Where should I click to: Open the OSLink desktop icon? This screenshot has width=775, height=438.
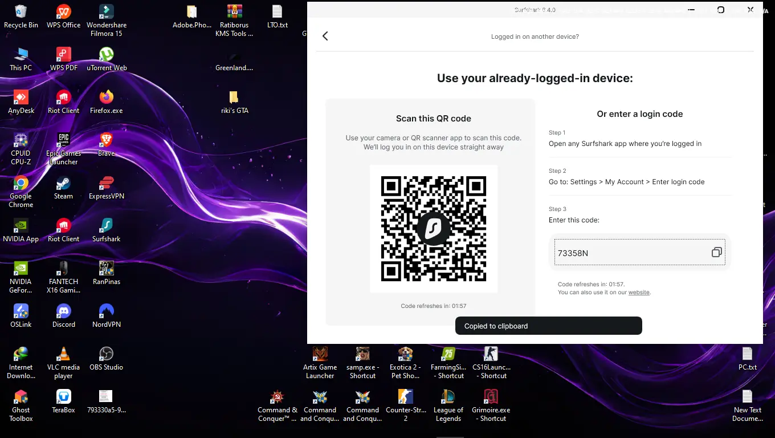(21, 316)
